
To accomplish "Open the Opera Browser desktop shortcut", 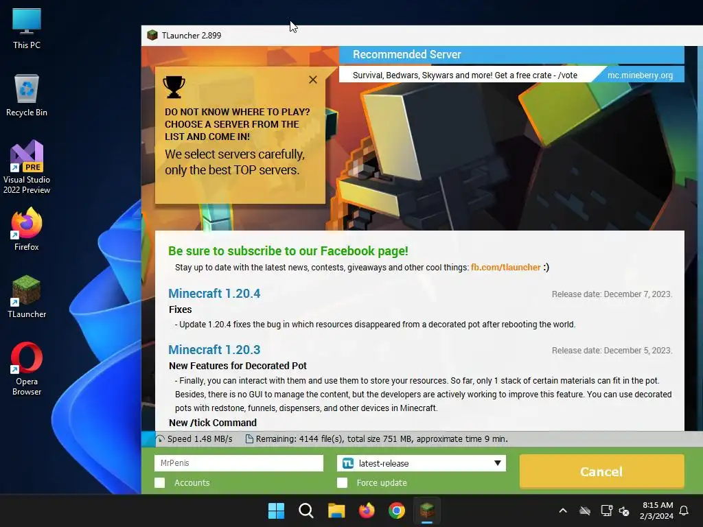I will [27, 368].
